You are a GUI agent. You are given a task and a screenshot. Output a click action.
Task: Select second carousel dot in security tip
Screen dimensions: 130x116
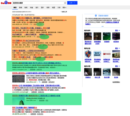103,26
